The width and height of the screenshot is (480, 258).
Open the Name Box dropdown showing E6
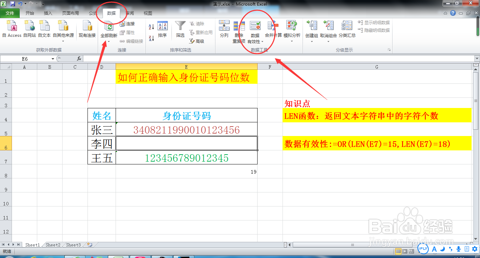[53, 59]
